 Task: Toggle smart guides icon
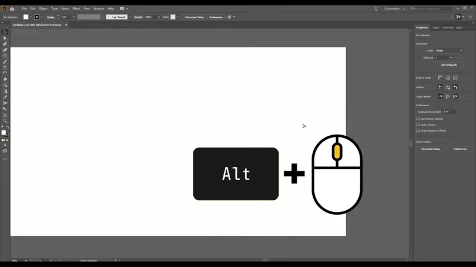455,87
